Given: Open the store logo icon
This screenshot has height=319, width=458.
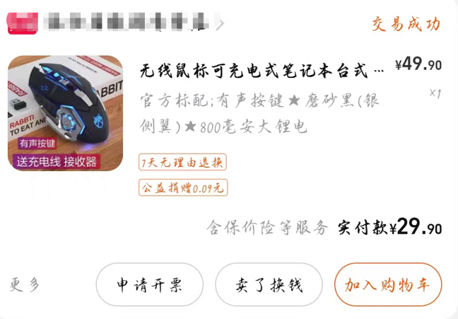Looking at the screenshot, I should (x=23, y=23).
